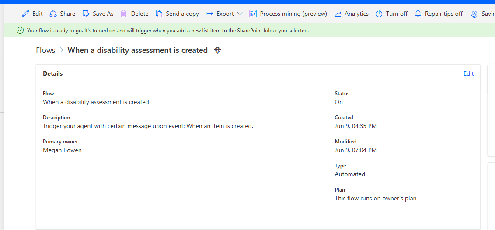Click the green success checkmark icon
This screenshot has width=495, height=230.
click(20, 30)
